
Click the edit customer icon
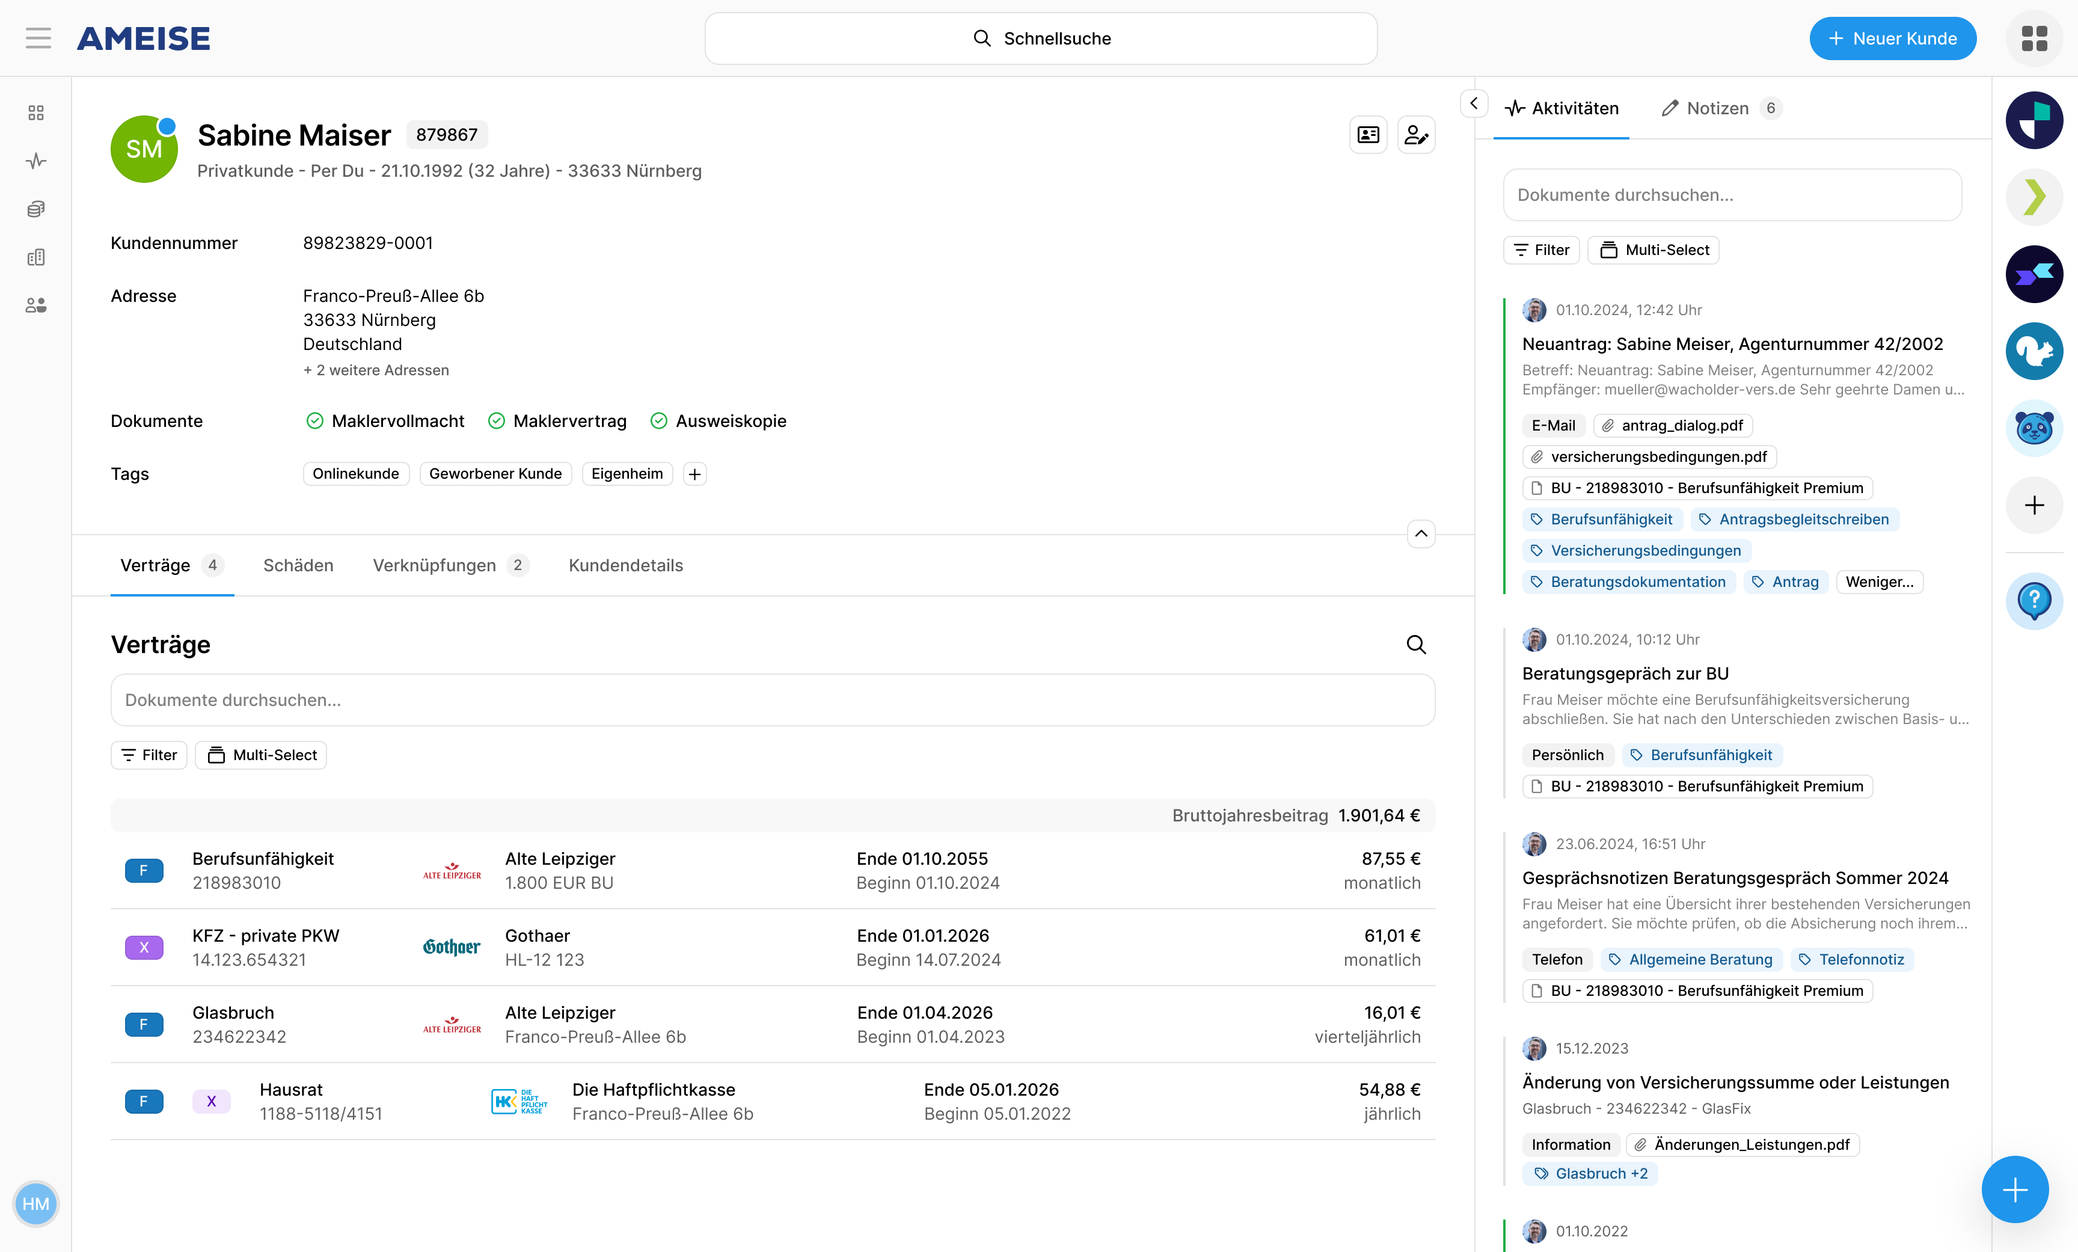pyautogui.click(x=1416, y=135)
